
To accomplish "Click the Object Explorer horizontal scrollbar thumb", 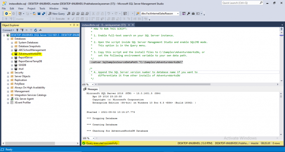I will [30, 143].
